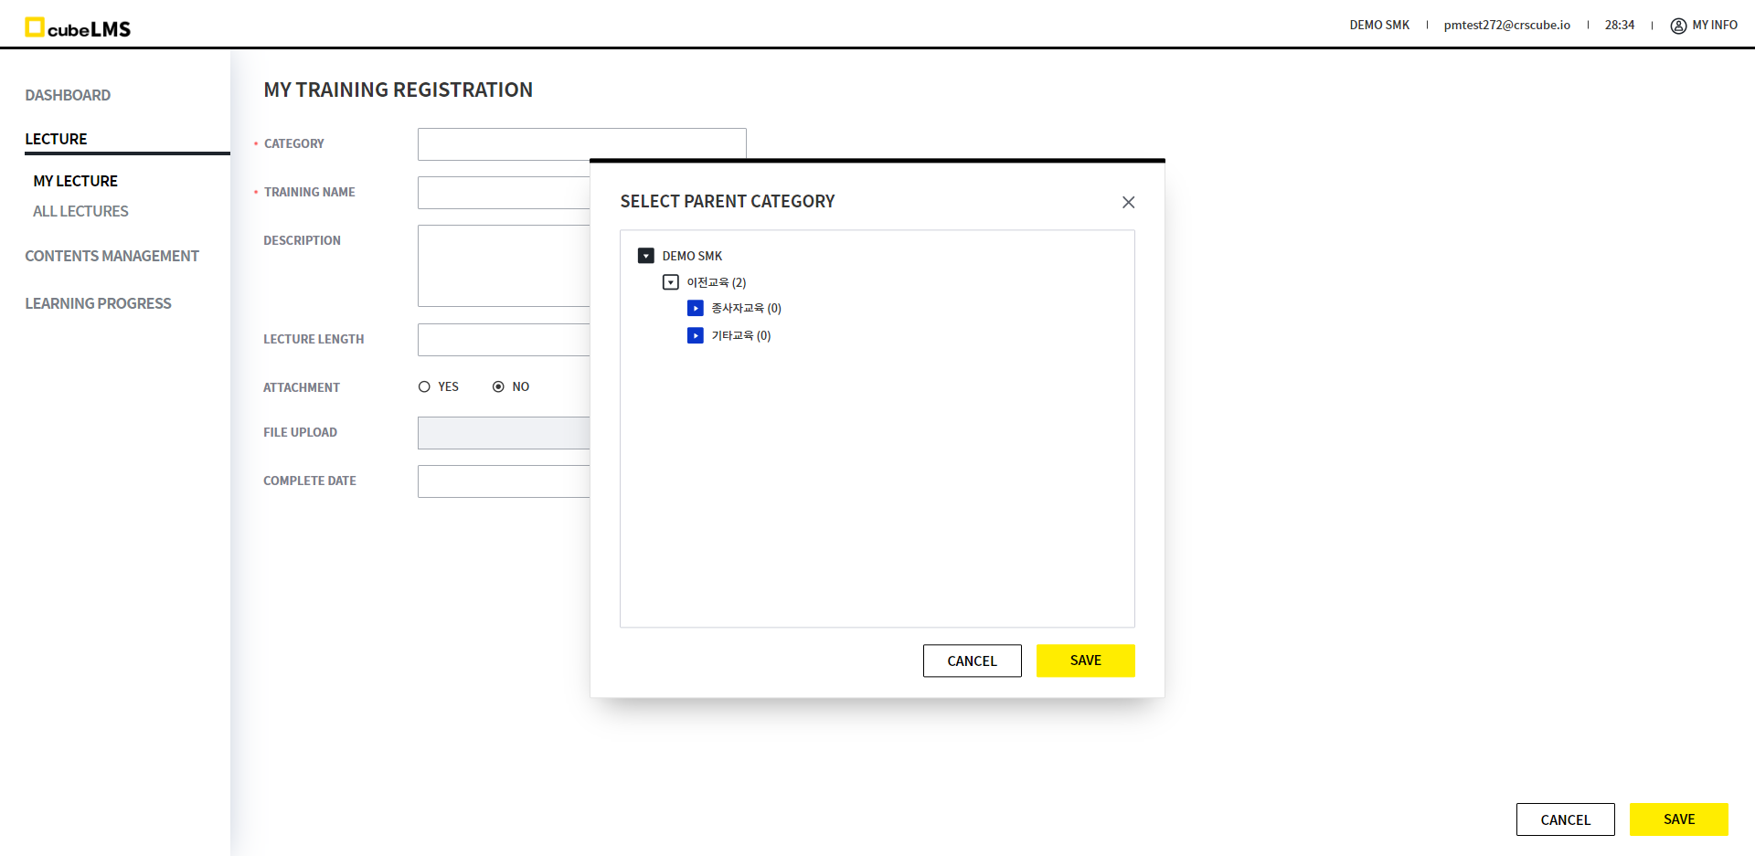Open CONTENTS MANAGEMENT in the sidebar

coord(112,256)
